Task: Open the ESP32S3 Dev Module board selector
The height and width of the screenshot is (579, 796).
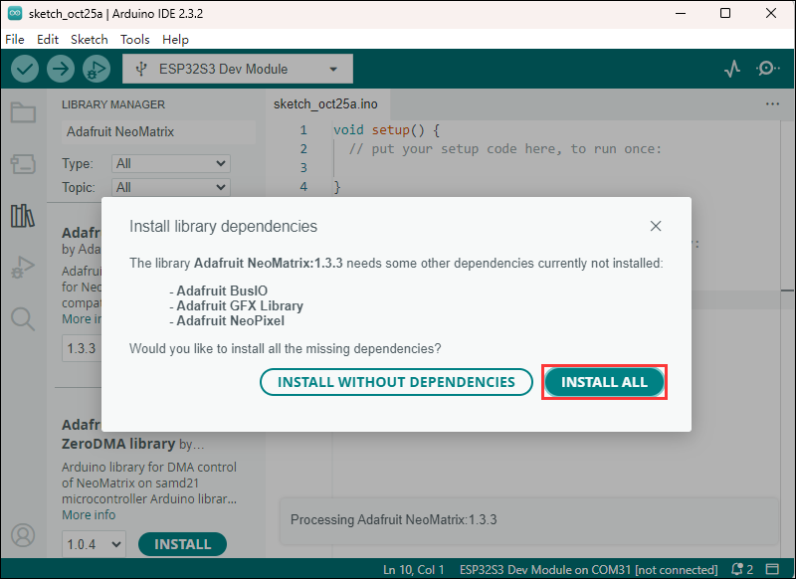Action: pos(238,69)
